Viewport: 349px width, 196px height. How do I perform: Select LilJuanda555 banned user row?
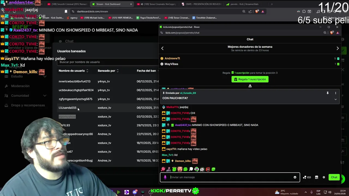(108, 108)
